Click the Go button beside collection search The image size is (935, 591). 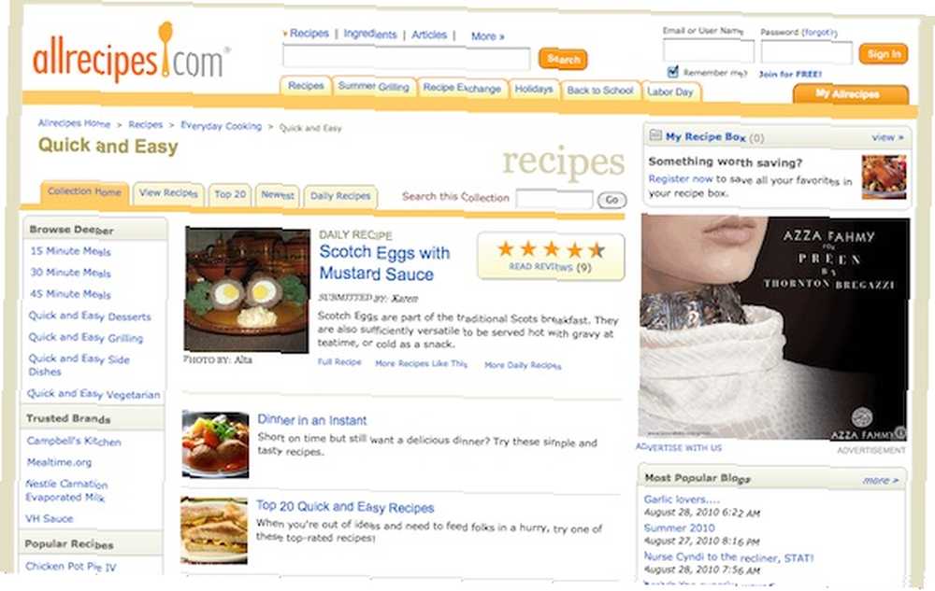click(x=611, y=200)
